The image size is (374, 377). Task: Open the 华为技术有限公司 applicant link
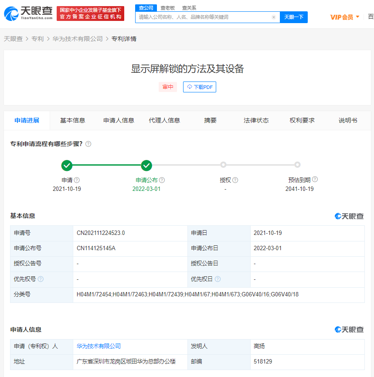(x=99, y=346)
